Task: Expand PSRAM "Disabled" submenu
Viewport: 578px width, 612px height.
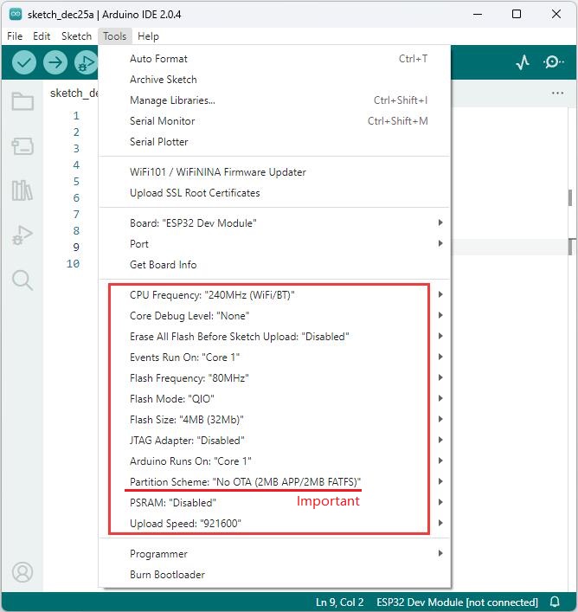Action: [x=274, y=502]
